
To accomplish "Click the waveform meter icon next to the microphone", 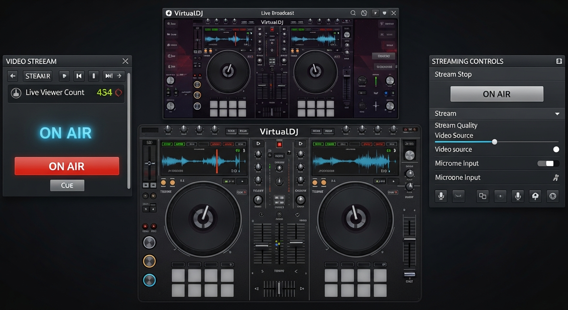I will point(459,196).
